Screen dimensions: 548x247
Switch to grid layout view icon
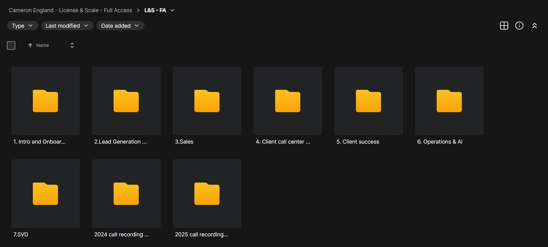pyautogui.click(x=504, y=25)
